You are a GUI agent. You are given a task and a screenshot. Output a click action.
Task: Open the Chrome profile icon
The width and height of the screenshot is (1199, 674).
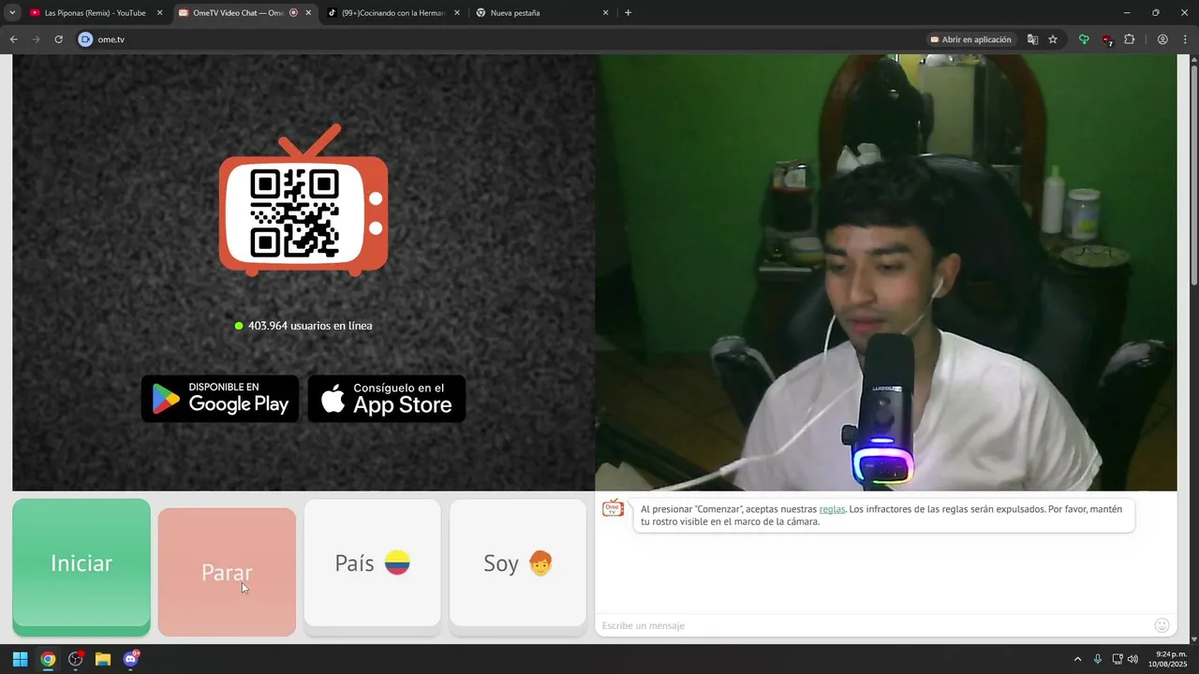coord(1162,39)
